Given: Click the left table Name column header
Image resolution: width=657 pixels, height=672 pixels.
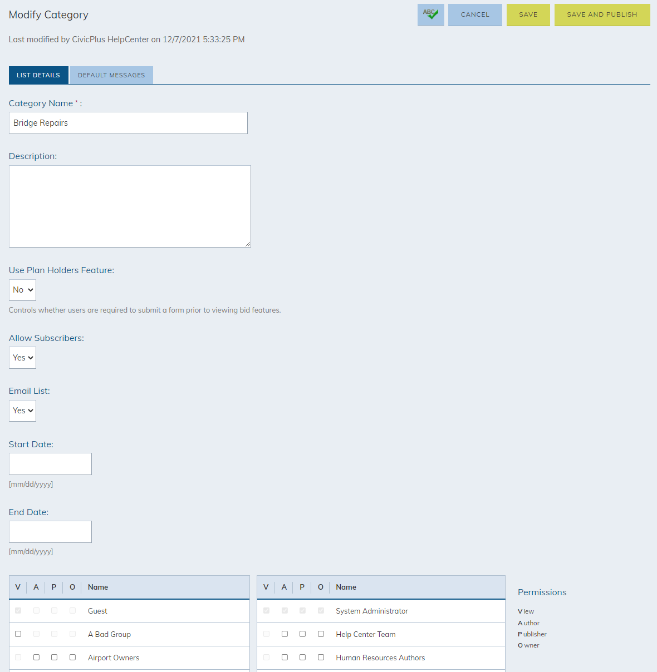Looking at the screenshot, I should pos(98,587).
